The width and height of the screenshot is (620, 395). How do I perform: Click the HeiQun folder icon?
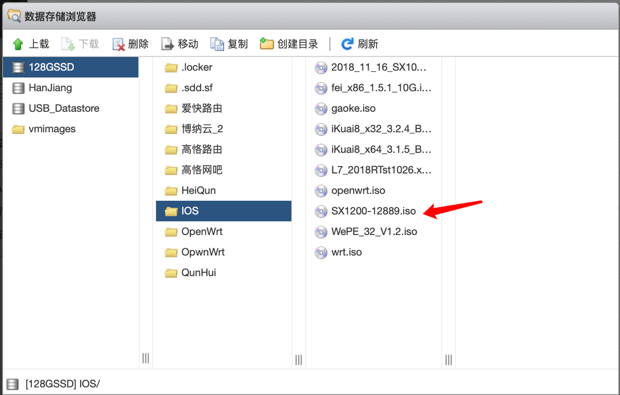coord(171,191)
